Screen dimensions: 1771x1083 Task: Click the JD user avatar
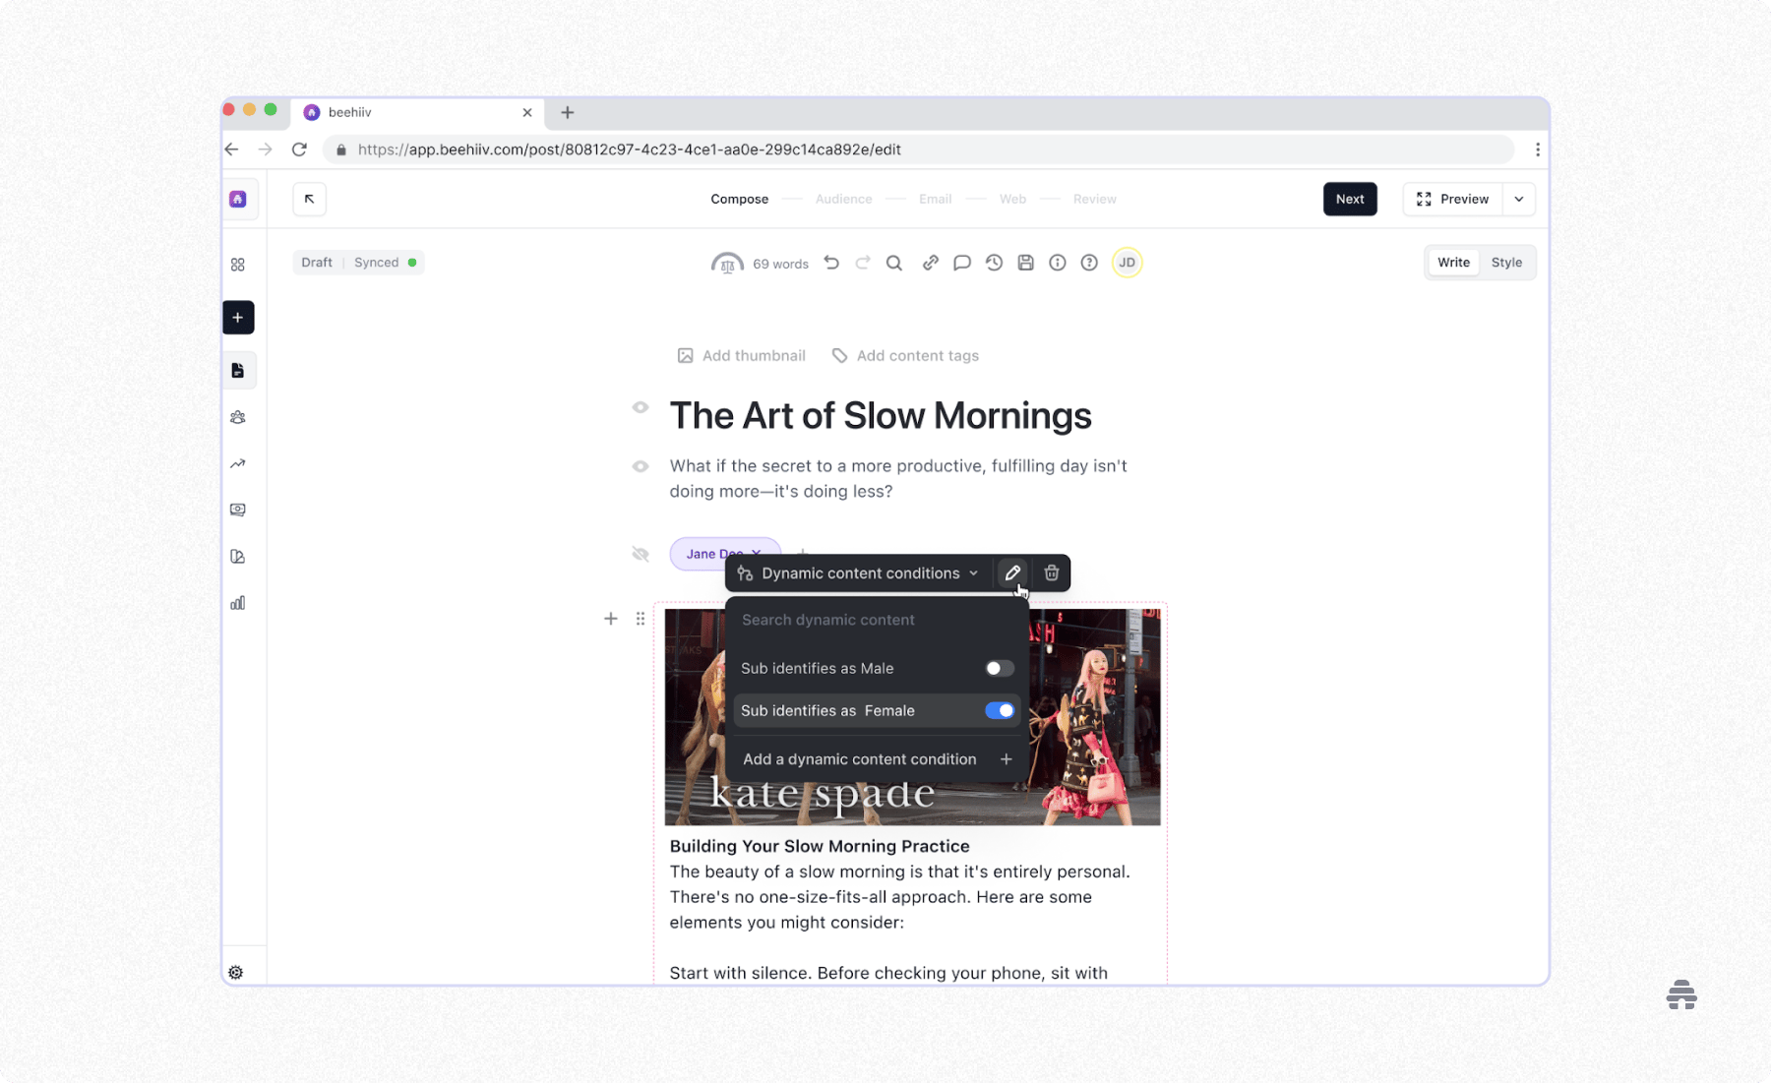pos(1128,263)
